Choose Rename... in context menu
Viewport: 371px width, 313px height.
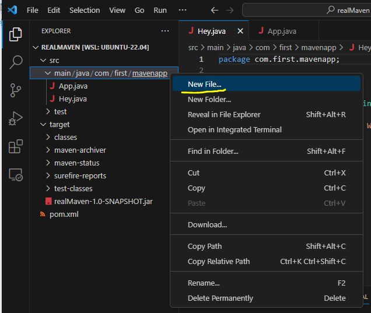click(267, 283)
